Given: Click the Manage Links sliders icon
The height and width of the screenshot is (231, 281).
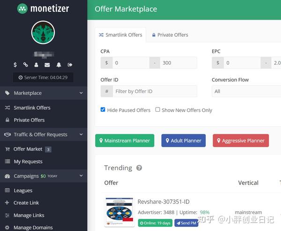Looking at the screenshot, I should 7,215.
